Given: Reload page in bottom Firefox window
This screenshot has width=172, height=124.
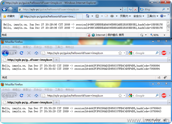Looking at the screenshot, I should [x=21, y=96].
